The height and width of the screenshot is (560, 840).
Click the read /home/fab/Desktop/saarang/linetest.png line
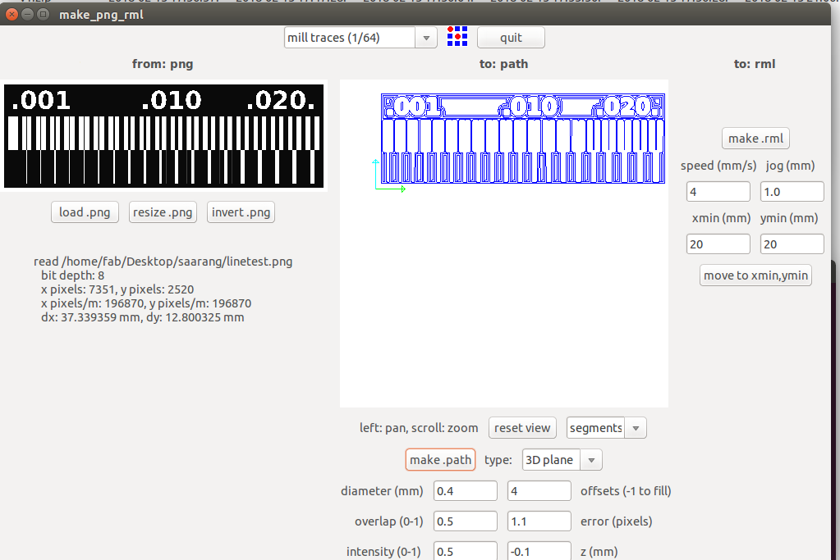pos(163,262)
